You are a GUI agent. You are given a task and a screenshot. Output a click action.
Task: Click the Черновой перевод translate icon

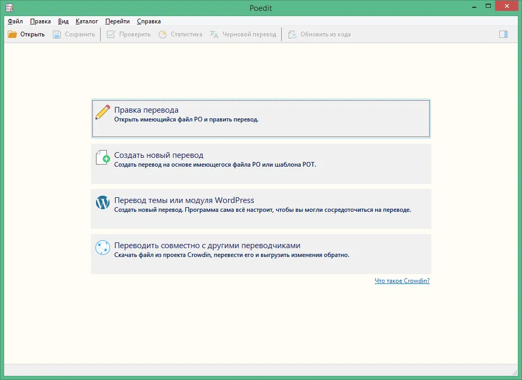tap(214, 34)
